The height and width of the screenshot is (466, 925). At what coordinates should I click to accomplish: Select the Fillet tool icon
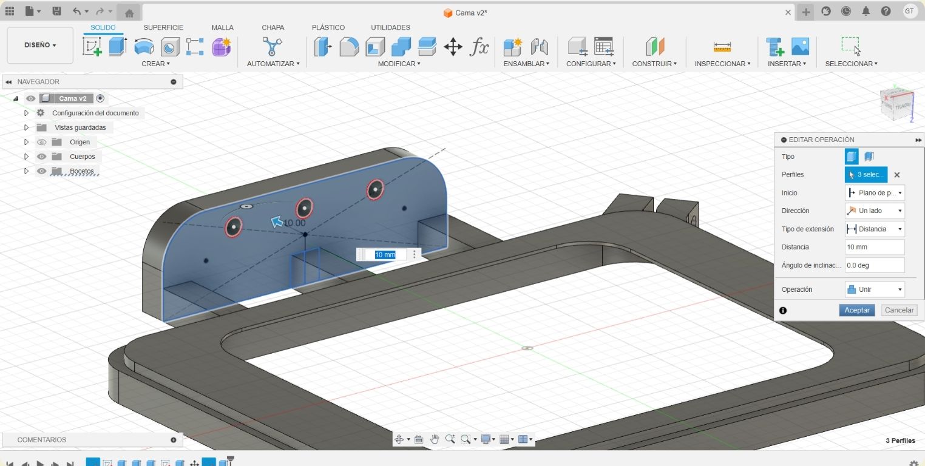pos(349,47)
